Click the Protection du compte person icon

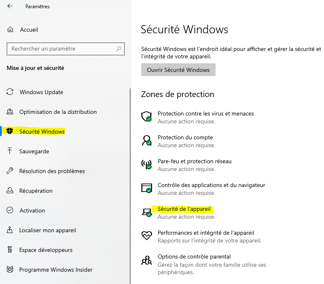[x=147, y=141]
